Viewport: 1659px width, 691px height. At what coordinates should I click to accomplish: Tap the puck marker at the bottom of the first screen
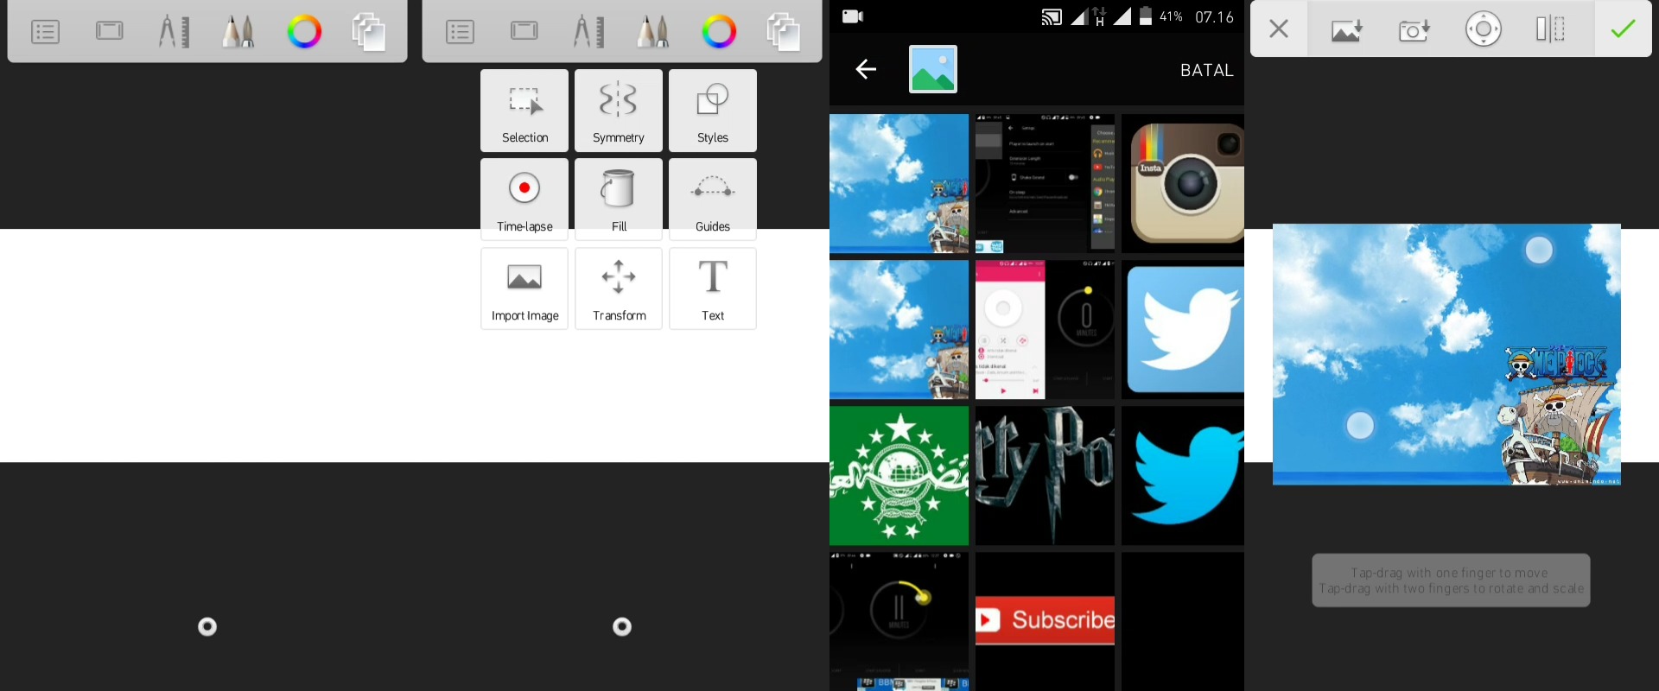[207, 626]
